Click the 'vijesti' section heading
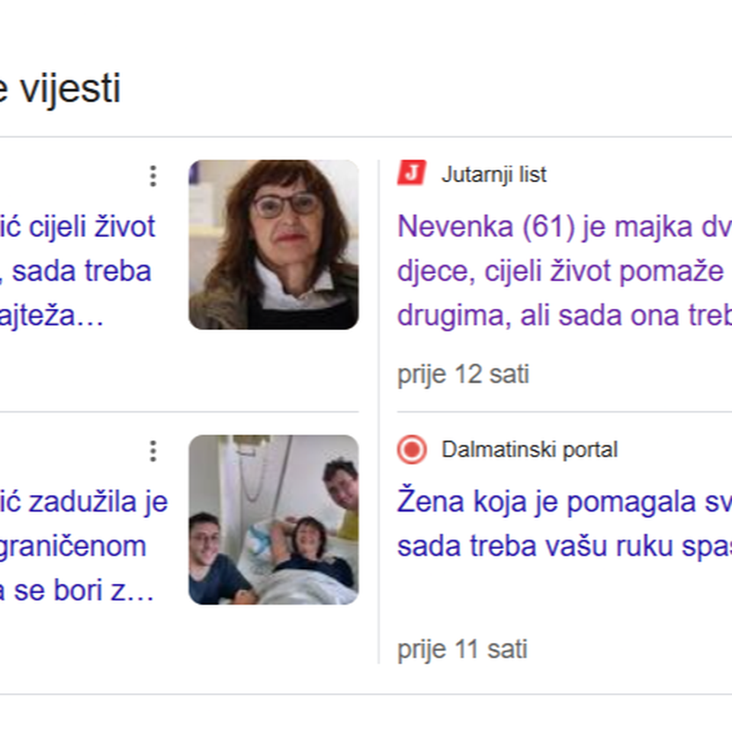 coord(70,88)
